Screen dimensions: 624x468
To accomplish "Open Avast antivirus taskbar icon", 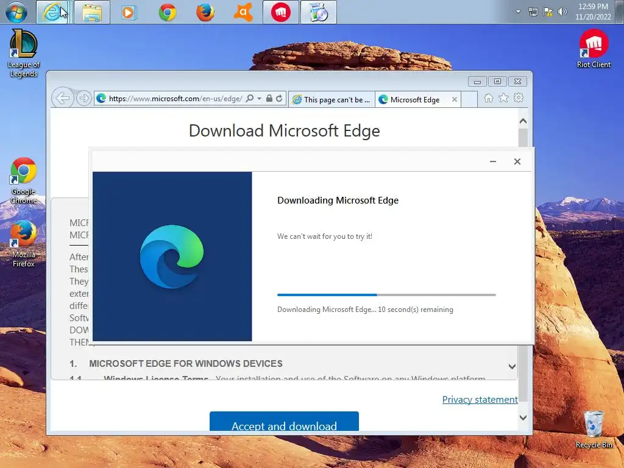I will (243, 12).
